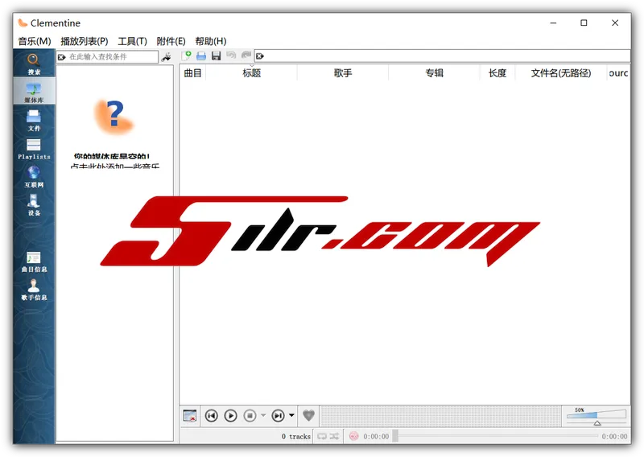This screenshot has width=644, height=457.
Task: Click the elapsed time 0:00:00 label
Action: pos(376,436)
